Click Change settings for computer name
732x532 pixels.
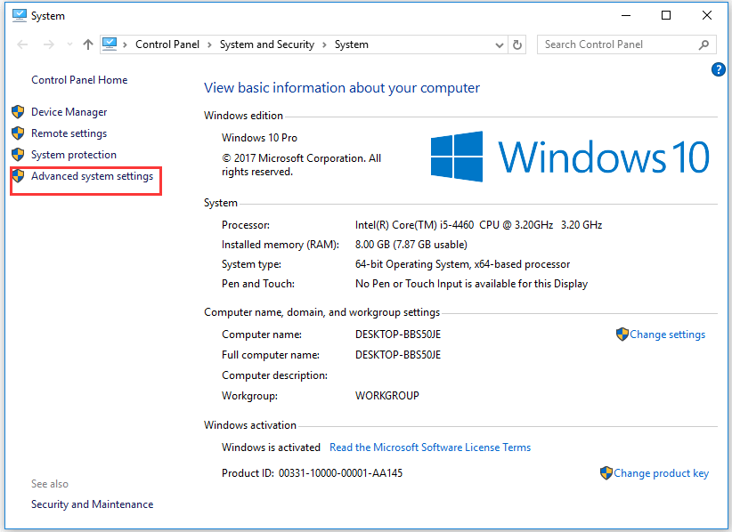pos(667,335)
